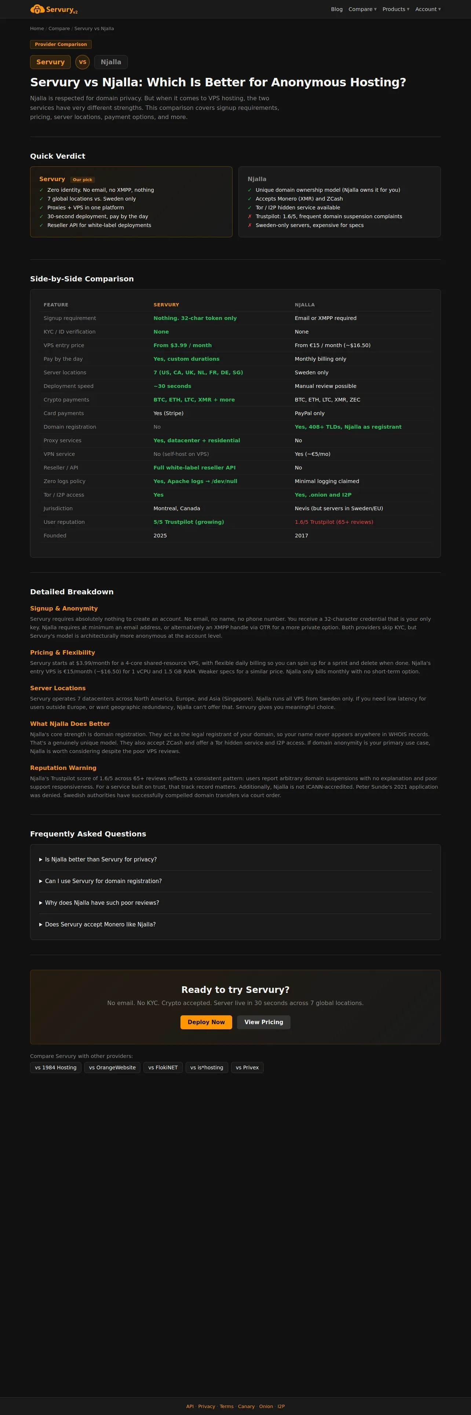Image resolution: width=471 pixels, height=1415 pixels.
Task: Open the Privacy link in the footer
Action: (207, 1406)
